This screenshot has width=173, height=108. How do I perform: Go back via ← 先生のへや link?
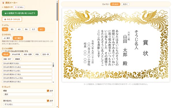pos(7,7)
